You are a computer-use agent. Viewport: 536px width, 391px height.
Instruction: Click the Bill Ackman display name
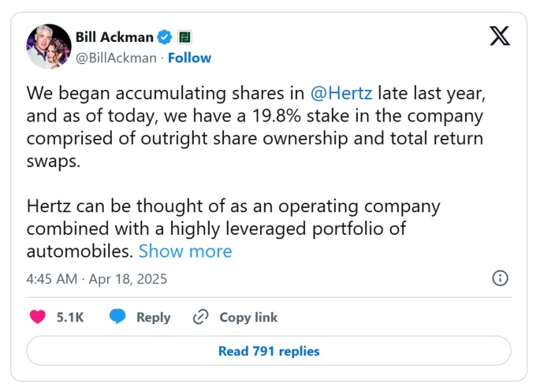click(114, 36)
